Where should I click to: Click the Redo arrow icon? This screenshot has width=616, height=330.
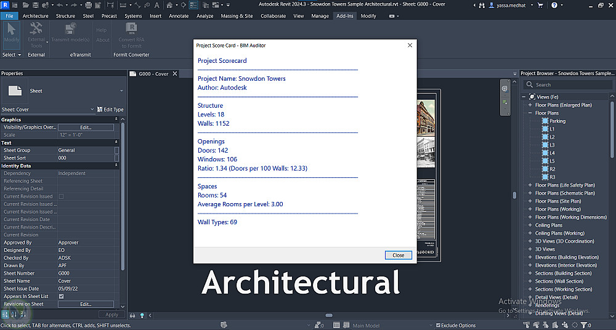74,5
